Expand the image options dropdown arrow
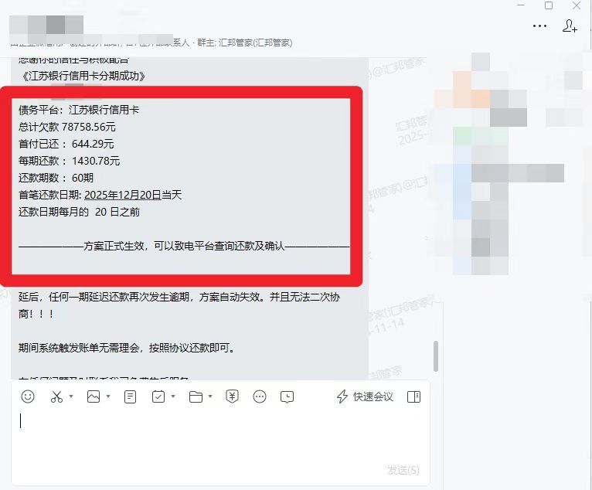Screen dimensions: 592x490 108,396
